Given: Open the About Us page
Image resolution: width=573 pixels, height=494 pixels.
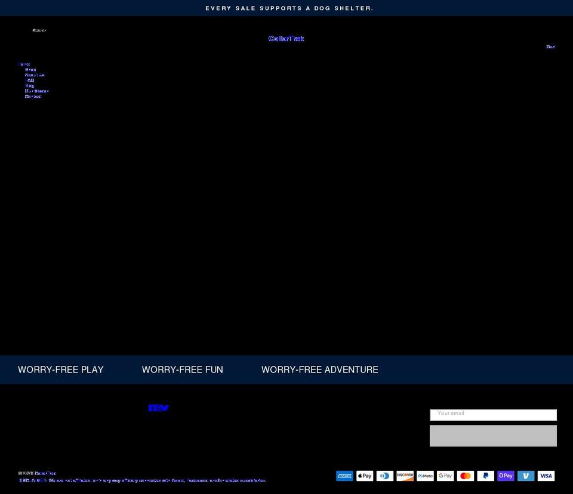Looking at the screenshot, I should (35, 75).
